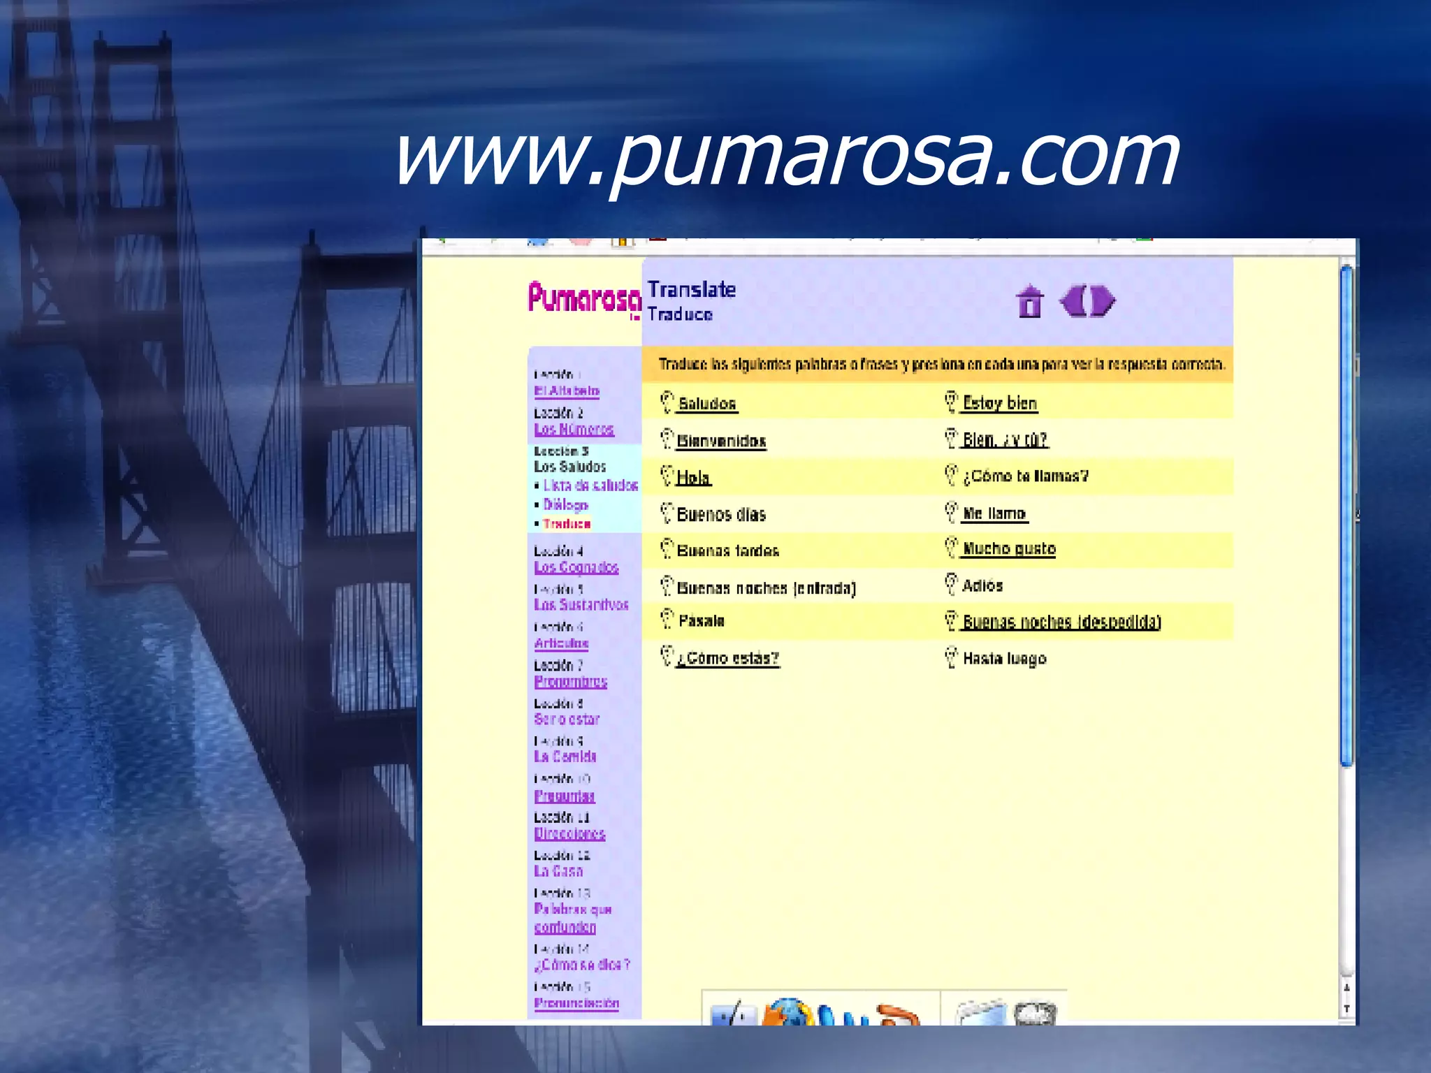Open Lección 5 Los Sustantivos link

581,605
